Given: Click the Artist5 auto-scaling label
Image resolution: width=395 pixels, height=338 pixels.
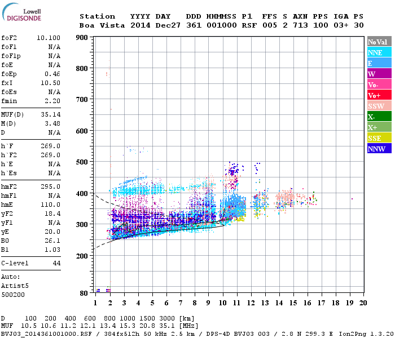Looking at the screenshot, I should [x=15, y=286].
